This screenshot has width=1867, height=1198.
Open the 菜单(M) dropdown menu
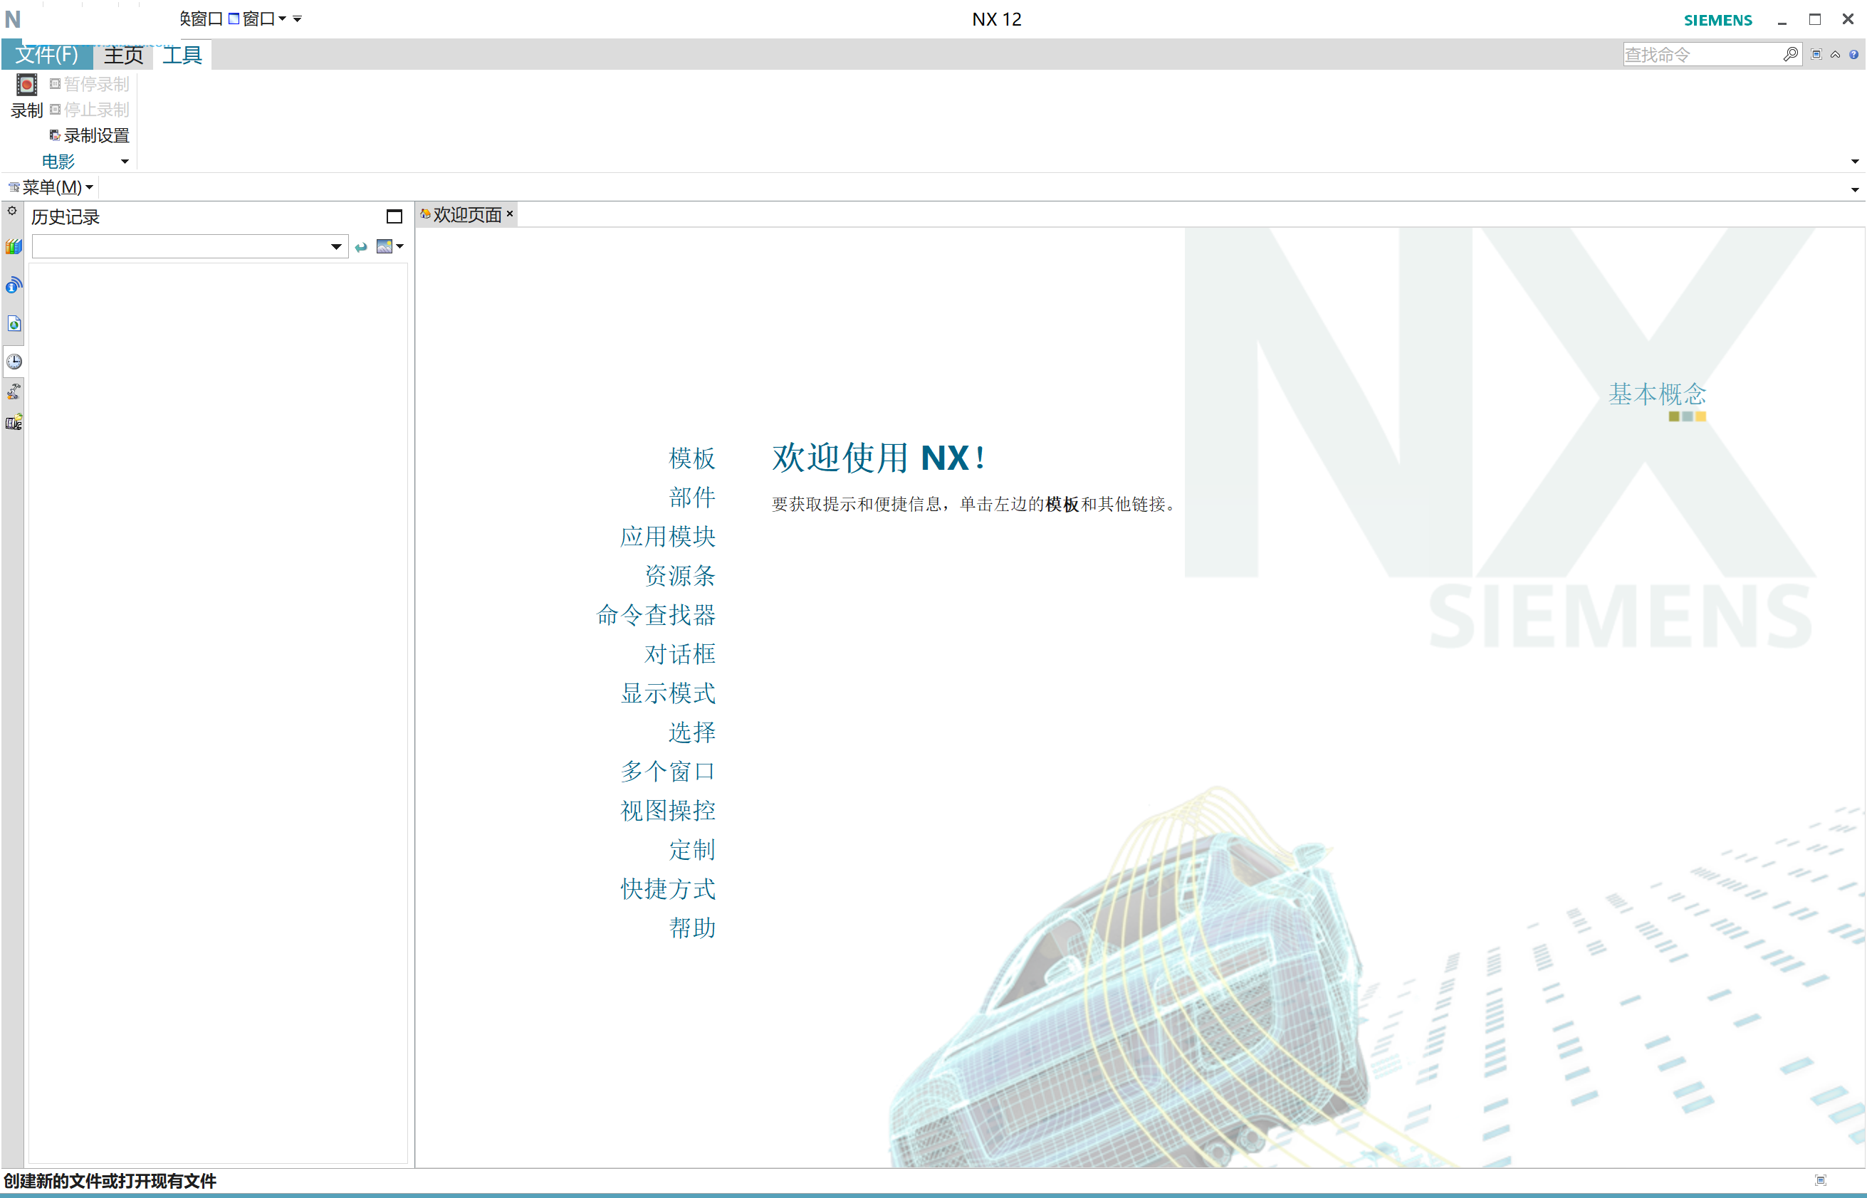click(51, 187)
